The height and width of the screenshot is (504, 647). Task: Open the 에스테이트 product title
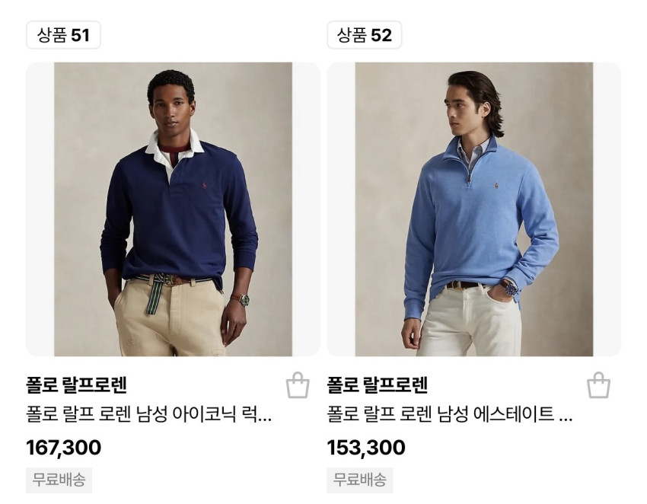(450, 414)
